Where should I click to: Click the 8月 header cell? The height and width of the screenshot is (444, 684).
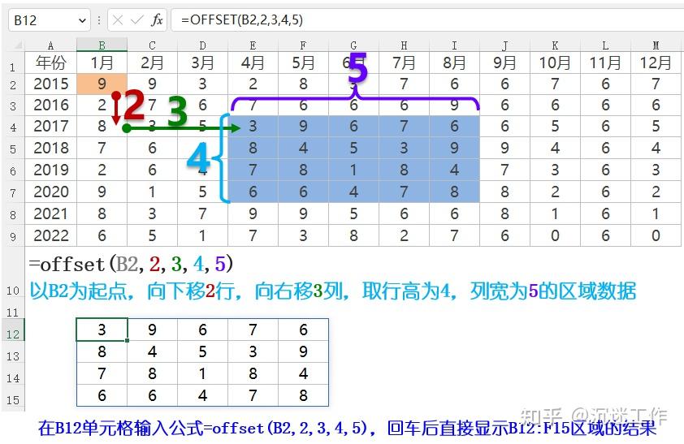455,63
